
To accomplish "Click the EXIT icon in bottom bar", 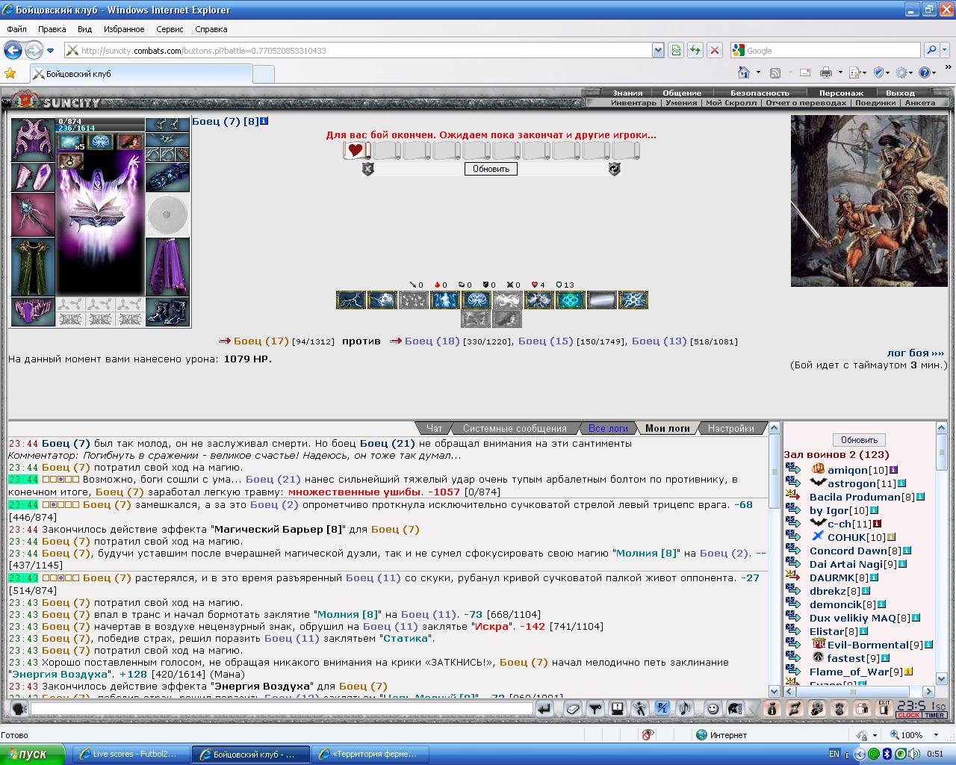I will 884,709.
